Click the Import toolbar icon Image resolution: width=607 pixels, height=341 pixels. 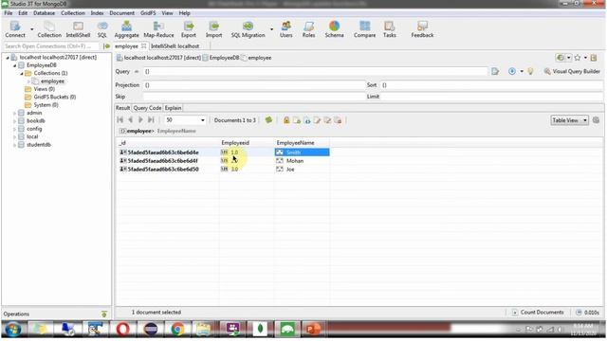(213, 29)
